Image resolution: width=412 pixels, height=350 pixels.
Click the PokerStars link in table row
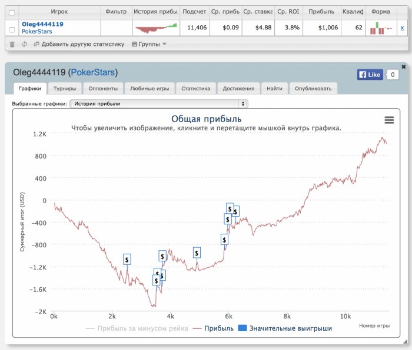pos(36,32)
